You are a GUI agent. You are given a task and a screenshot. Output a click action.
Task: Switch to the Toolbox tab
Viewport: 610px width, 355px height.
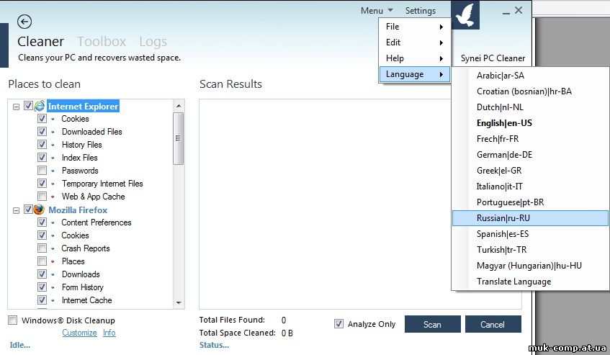(x=102, y=41)
